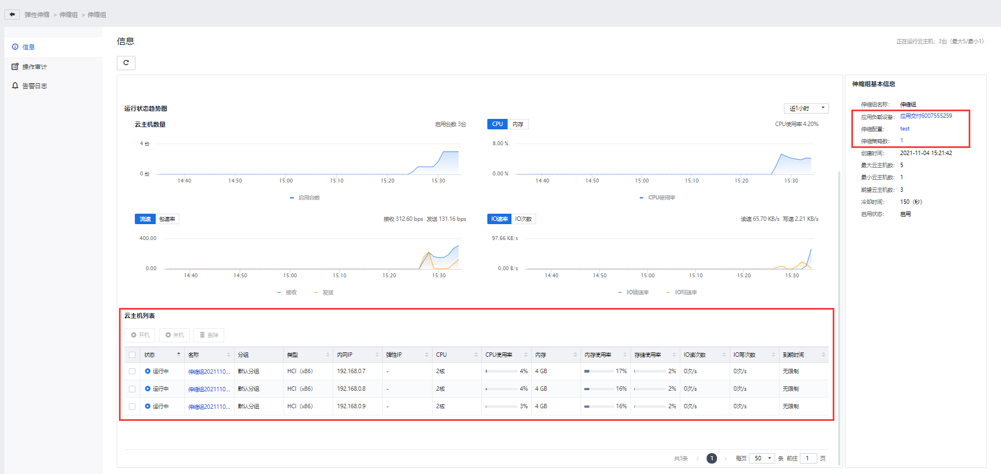Click the back arrow button in breadcrumb
The height and width of the screenshot is (474, 1001).
(x=12, y=14)
